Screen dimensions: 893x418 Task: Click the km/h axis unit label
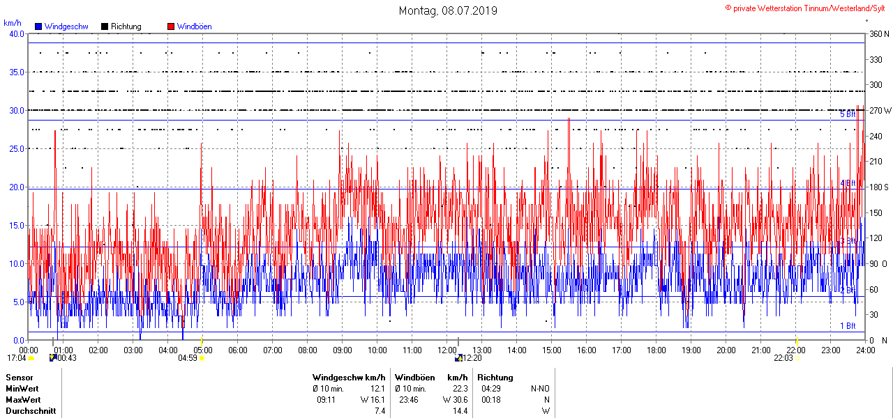[x=13, y=23]
